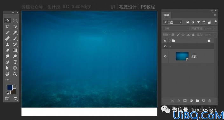Select the Elliptical Marquee tool
This screenshot has height=120, width=224.
(x=15, y=21)
